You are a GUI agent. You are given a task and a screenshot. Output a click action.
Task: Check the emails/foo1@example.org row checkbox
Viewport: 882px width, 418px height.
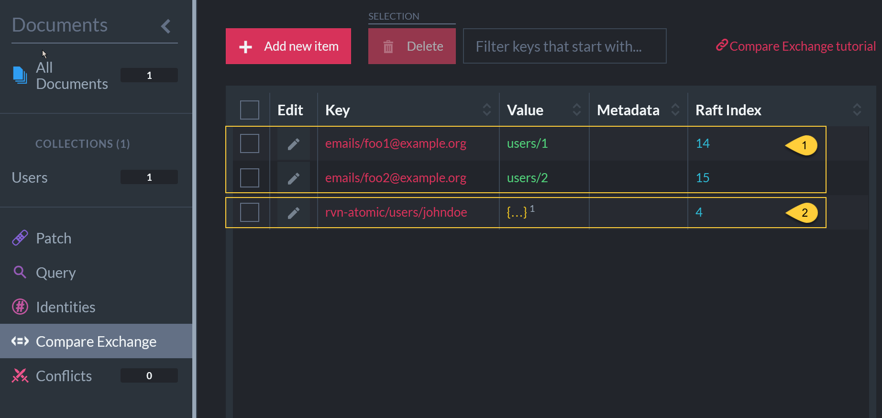click(x=250, y=143)
